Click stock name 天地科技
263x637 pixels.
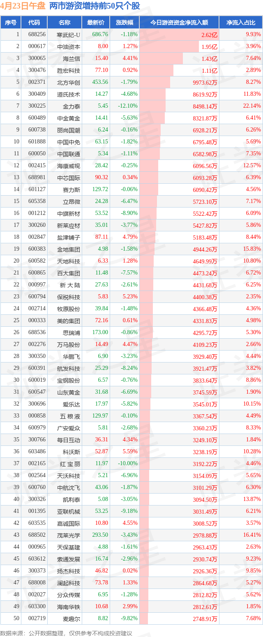tap(69, 261)
